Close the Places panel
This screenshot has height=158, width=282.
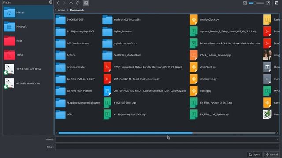51,2
